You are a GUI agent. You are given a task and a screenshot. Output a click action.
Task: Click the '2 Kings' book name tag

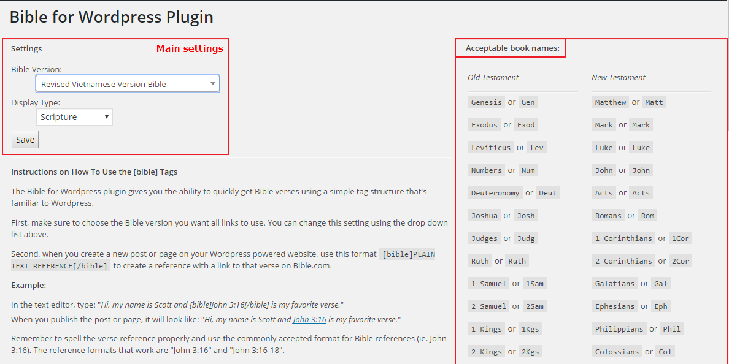tap(487, 352)
